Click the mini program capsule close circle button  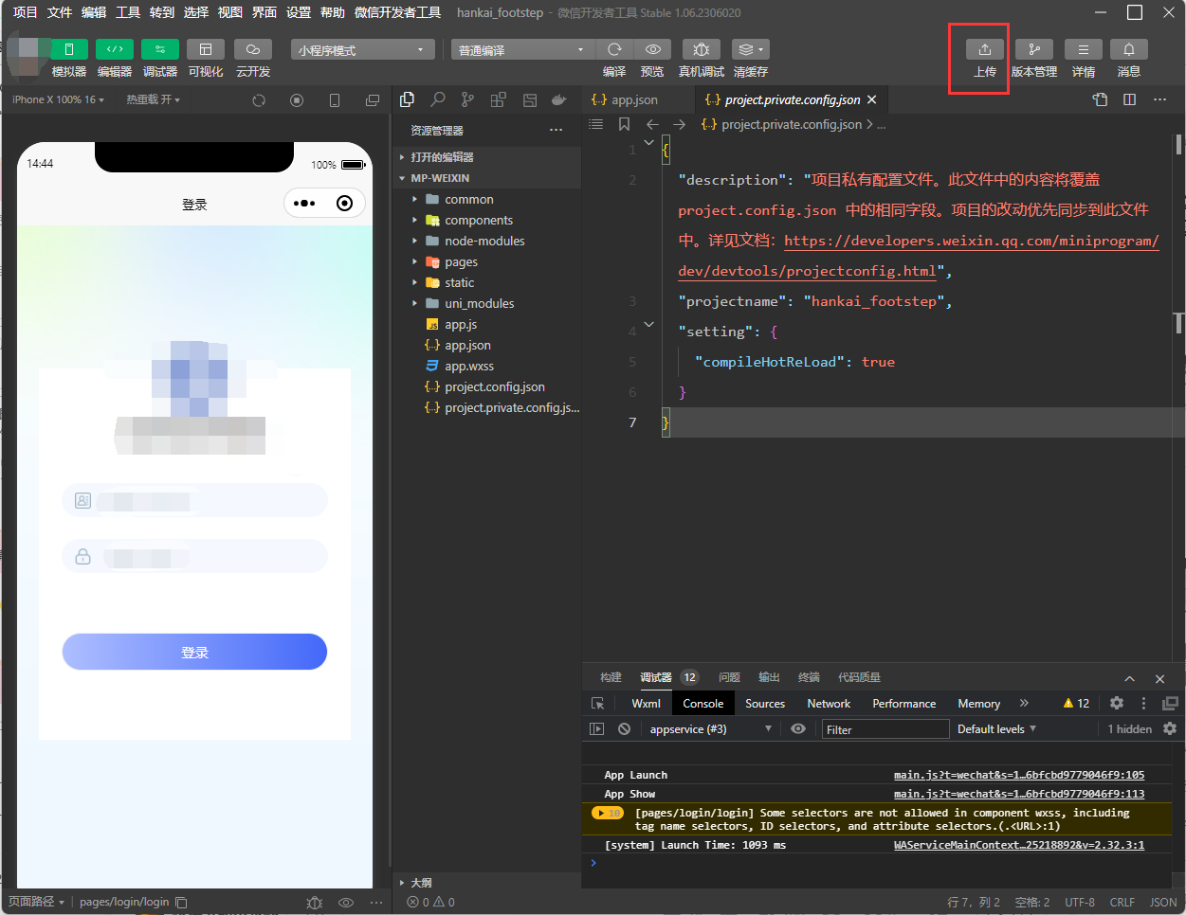345,203
